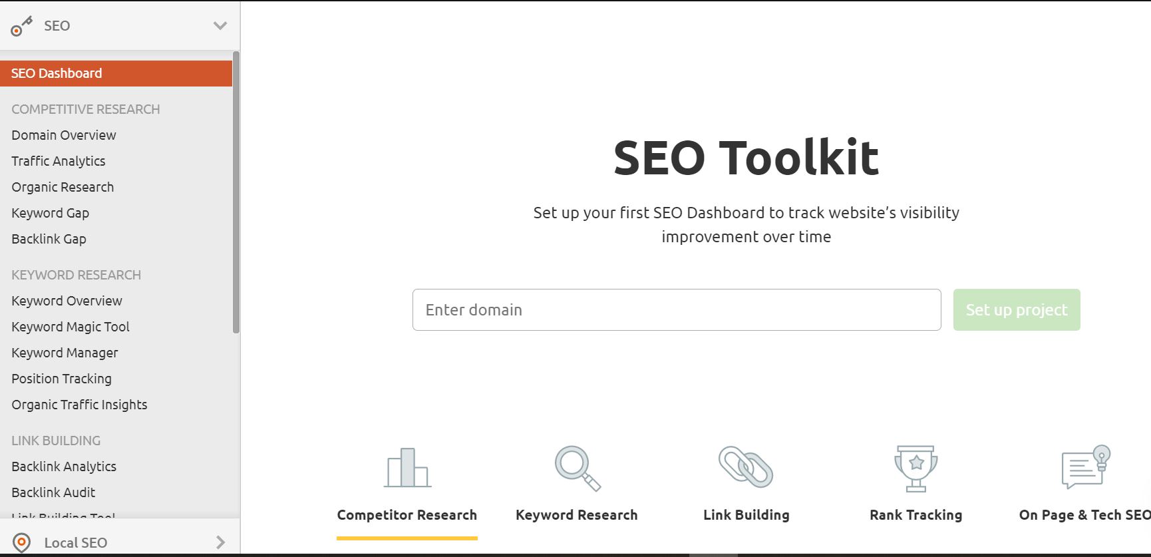This screenshot has height=557, width=1151.
Task: Collapse the SEO section chevron
Action: coord(220,26)
